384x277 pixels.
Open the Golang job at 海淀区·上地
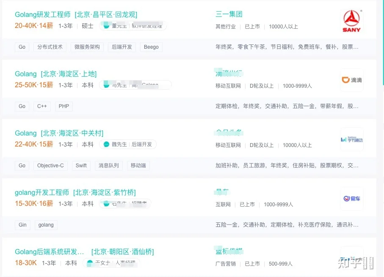(55, 74)
